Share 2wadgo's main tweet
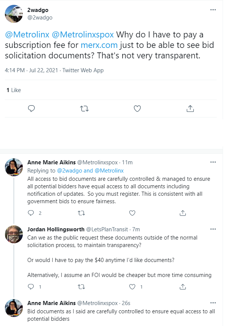 pos(190,109)
